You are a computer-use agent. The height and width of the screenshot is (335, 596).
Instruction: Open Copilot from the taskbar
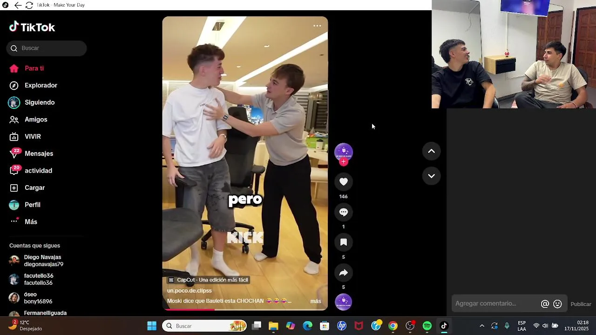tap(291, 326)
